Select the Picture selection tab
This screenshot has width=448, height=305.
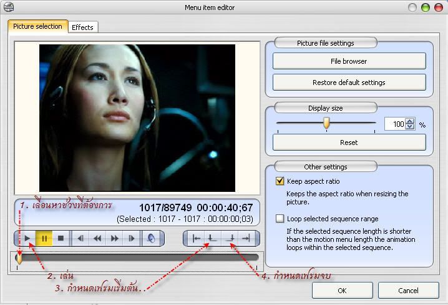(x=37, y=26)
